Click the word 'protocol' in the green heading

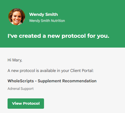pos(74,36)
